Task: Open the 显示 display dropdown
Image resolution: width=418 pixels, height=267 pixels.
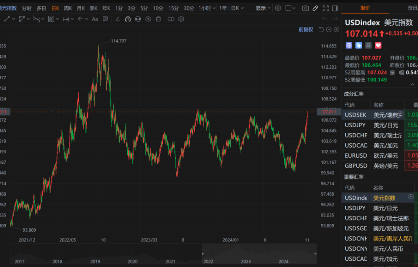Action: click(x=263, y=8)
